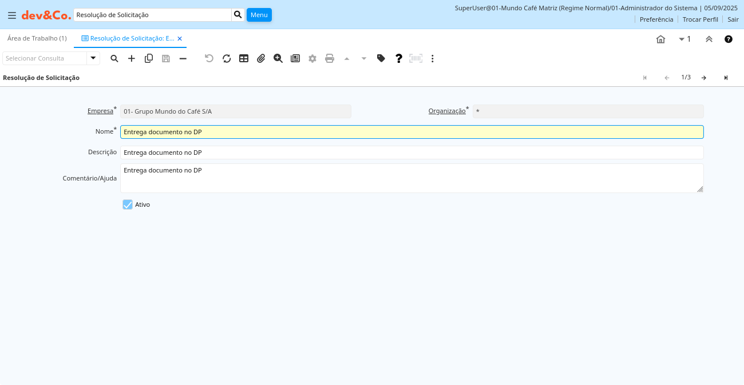Switch to the Área de Trabalho tab
Image resolution: width=744 pixels, height=385 pixels.
click(x=37, y=38)
